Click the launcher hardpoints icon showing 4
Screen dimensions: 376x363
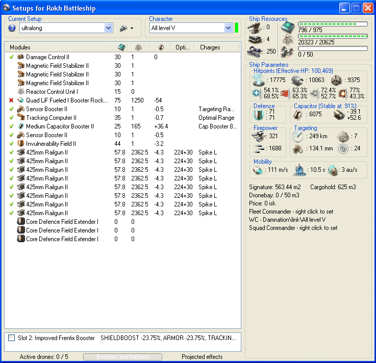[x=255, y=39]
